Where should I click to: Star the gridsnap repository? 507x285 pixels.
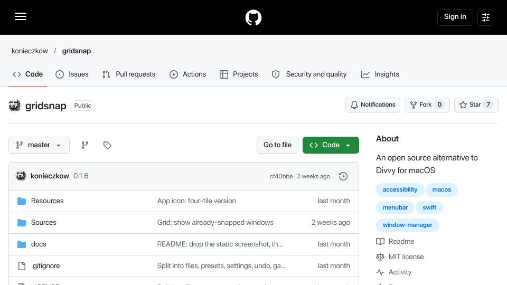(x=476, y=104)
